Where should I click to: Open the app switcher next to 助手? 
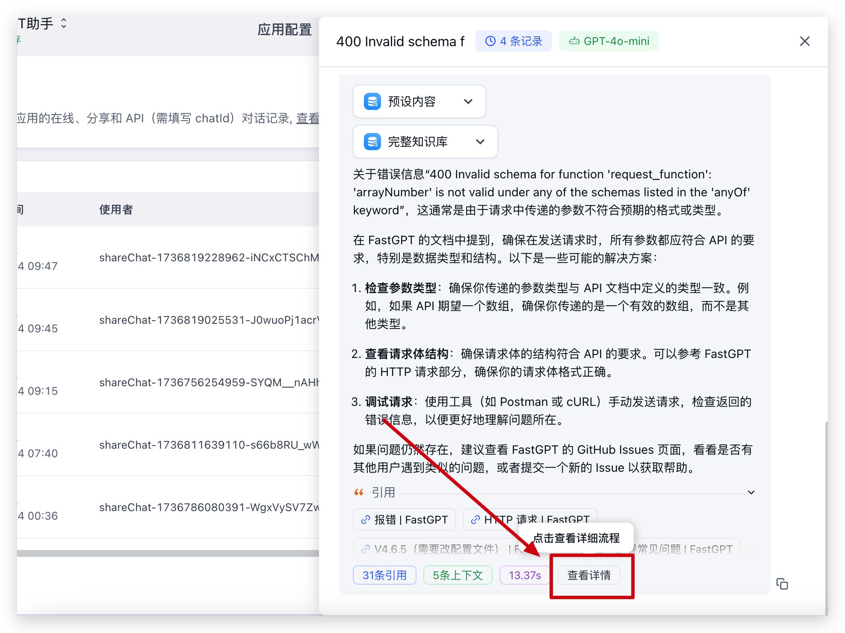[64, 23]
